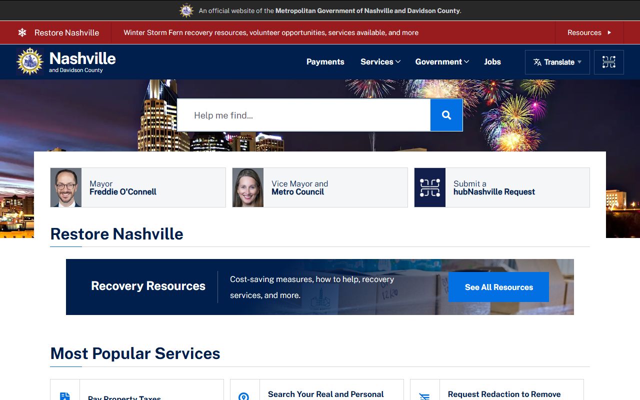Click the snowflake icon beside Restore Nashville

(22, 32)
